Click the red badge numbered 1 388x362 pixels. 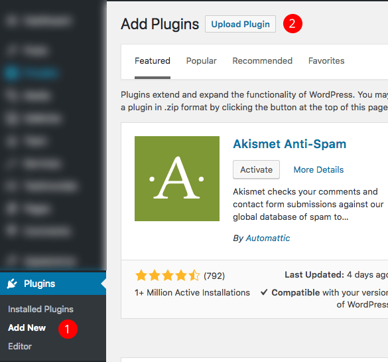[68, 329]
